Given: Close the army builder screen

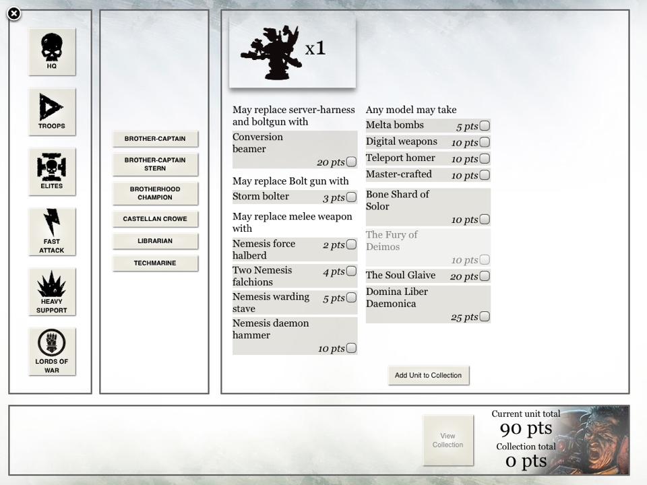Looking at the screenshot, I should point(14,13).
